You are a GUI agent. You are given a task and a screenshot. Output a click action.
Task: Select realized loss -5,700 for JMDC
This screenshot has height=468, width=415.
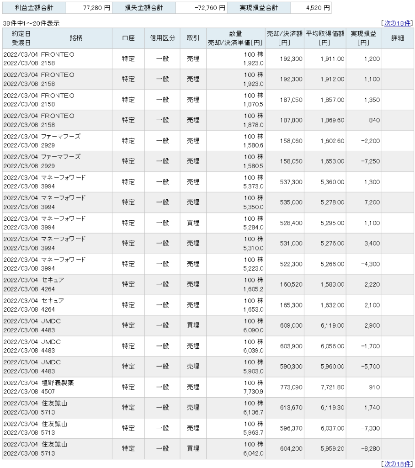370,367
